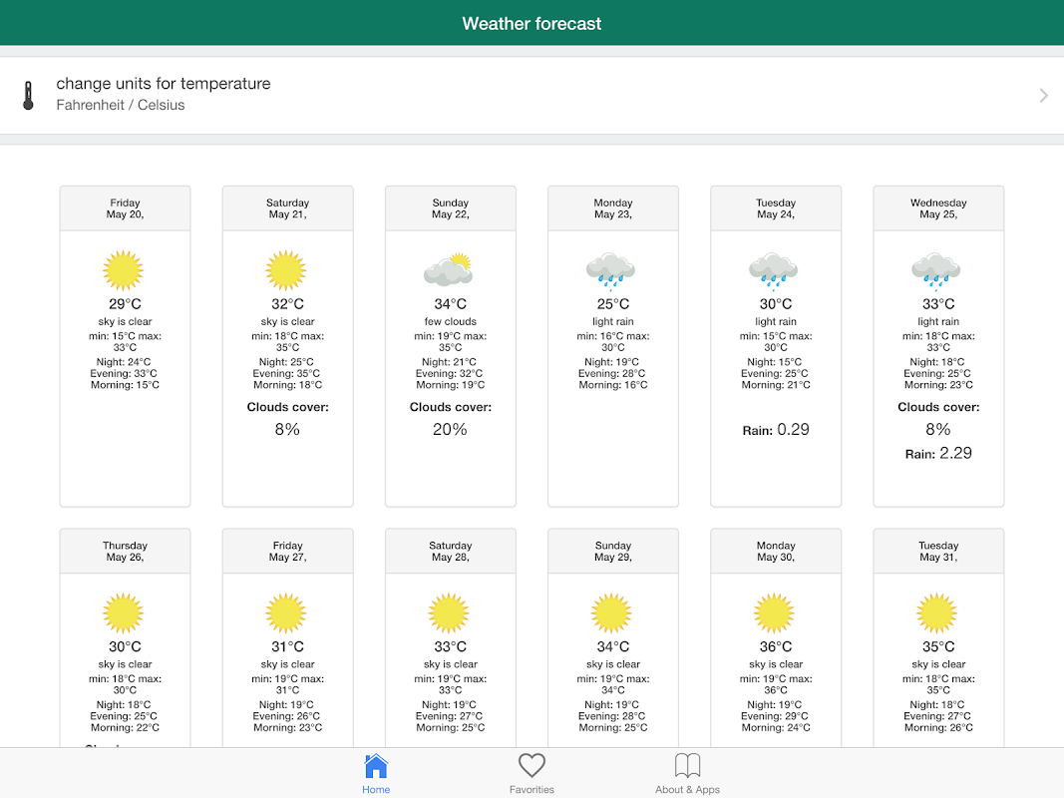The height and width of the screenshot is (798, 1064).
Task: Click the sun icon on Saturday May 28 card
Action: pyautogui.click(x=449, y=612)
